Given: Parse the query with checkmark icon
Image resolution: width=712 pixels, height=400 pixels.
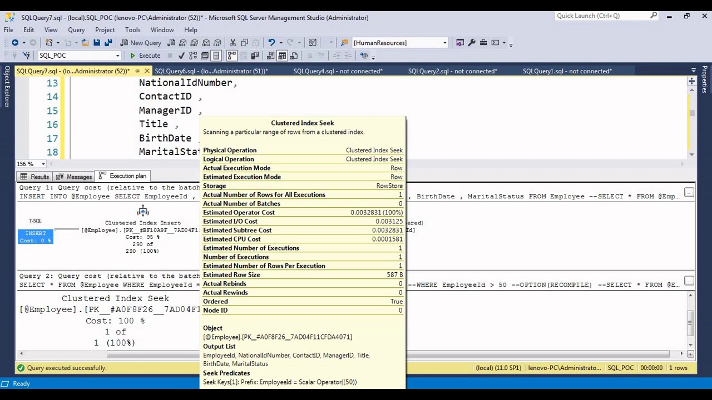Looking at the screenshot, I should coord(181,56).
